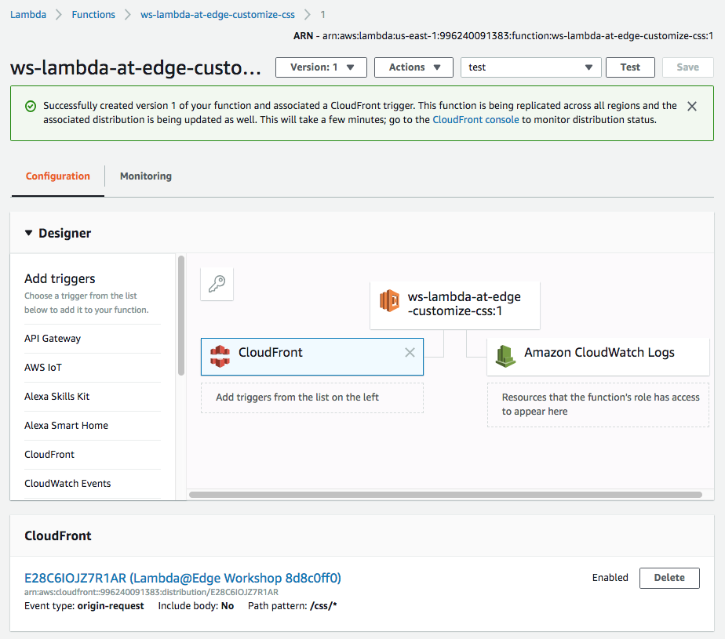Collapse the Designer section triangle
The width and height of the screenshot is (725, 639).
29,233
